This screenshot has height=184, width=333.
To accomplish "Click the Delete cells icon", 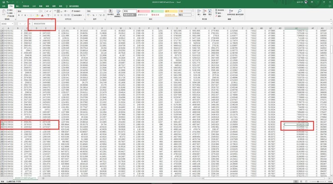I will tap(205, 12).
